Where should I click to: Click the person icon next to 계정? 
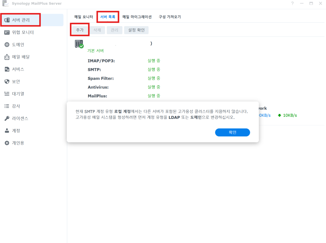7,131
